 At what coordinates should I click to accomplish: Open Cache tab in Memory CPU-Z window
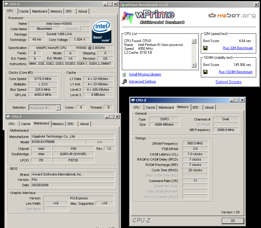[x=151, y=107]
